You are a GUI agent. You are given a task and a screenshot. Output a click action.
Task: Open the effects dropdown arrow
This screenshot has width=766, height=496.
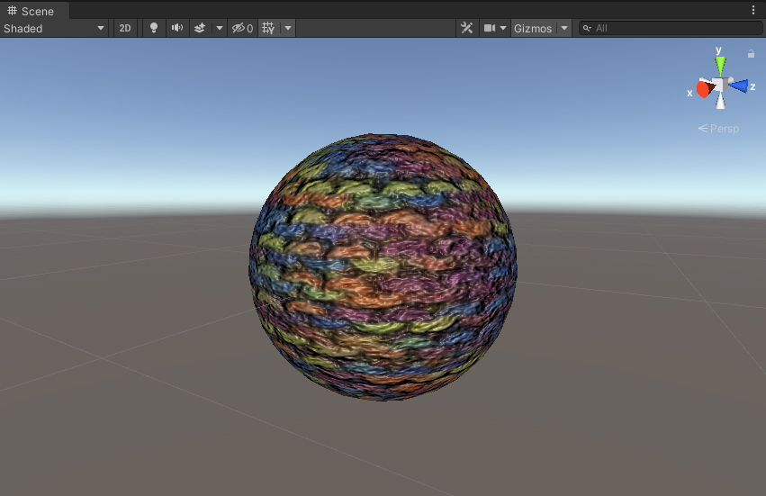219,28
